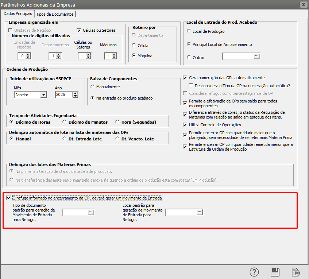Choose Manualmente for Baixa de Componentes
The width and height of the screenshot is (309, 279).
[x=93, y=87]
